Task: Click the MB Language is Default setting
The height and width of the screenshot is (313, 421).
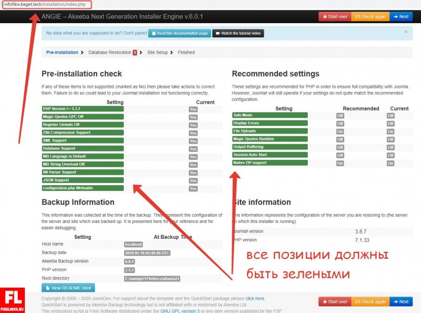Action: click(83, 156)
